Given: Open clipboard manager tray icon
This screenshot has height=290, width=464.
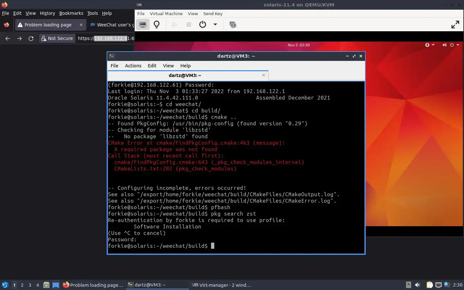Looking at the screenshot, I should coord(430,285).
